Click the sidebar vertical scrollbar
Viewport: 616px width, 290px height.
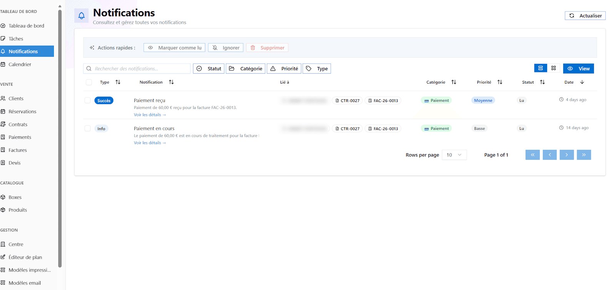(60, 139)
